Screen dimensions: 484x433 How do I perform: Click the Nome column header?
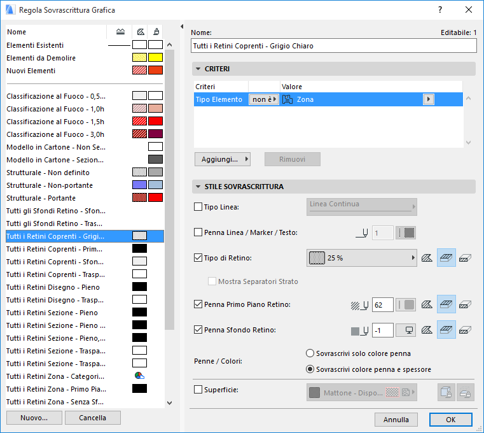pos(56,32)
